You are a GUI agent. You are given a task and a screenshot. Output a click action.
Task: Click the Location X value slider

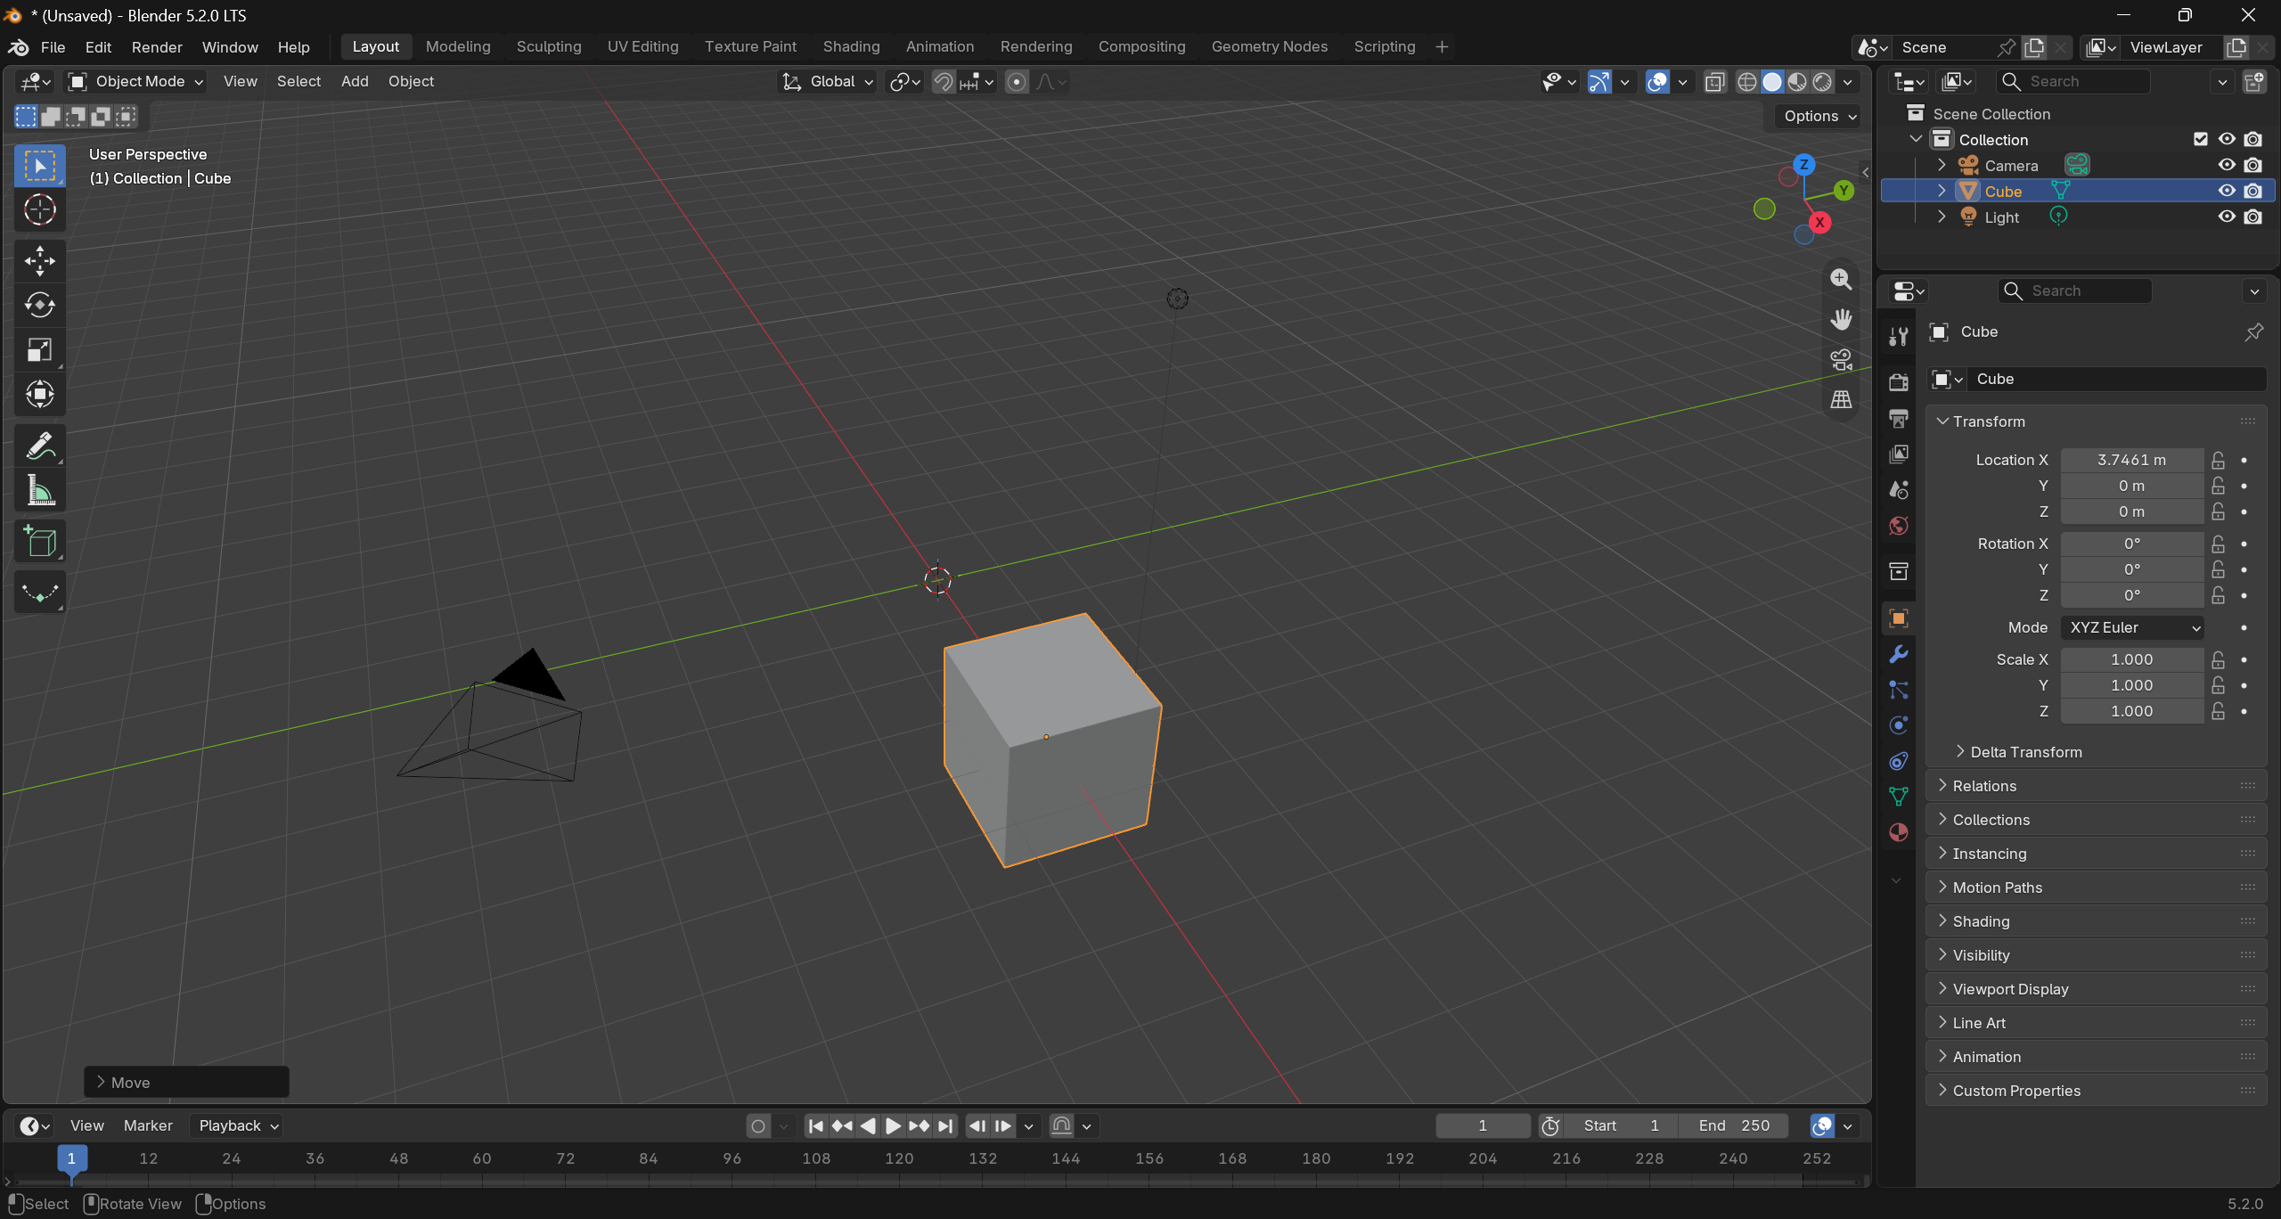click(2132, 460)
